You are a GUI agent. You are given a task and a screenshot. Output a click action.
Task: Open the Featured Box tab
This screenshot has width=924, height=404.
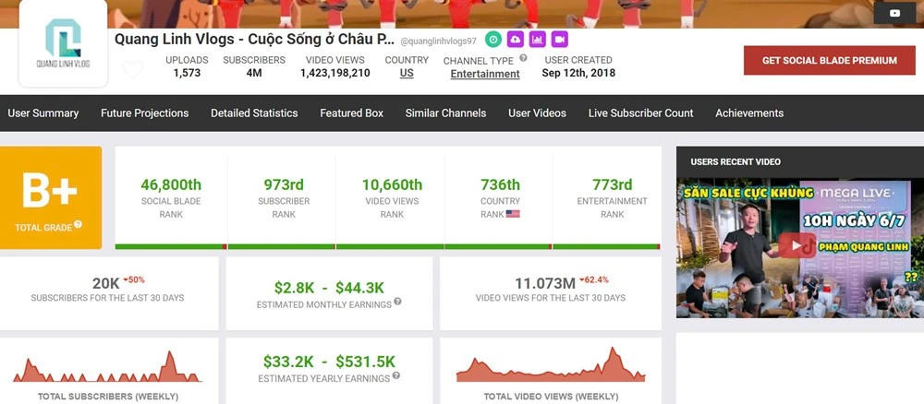pyautogui.click(x=352, y=113)
